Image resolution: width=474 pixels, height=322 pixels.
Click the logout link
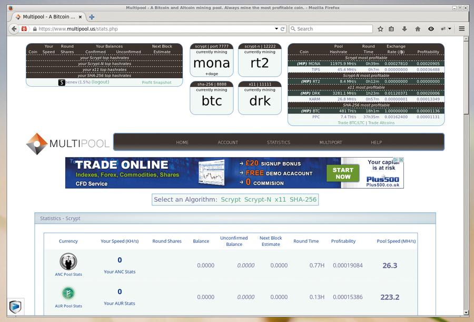101,82
